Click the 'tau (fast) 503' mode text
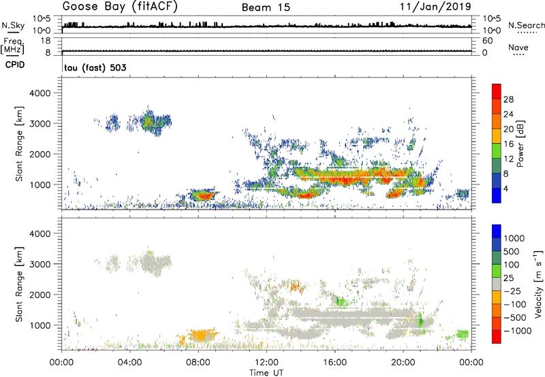The height and width of the screenshot is (377, 545). [95, 67]
